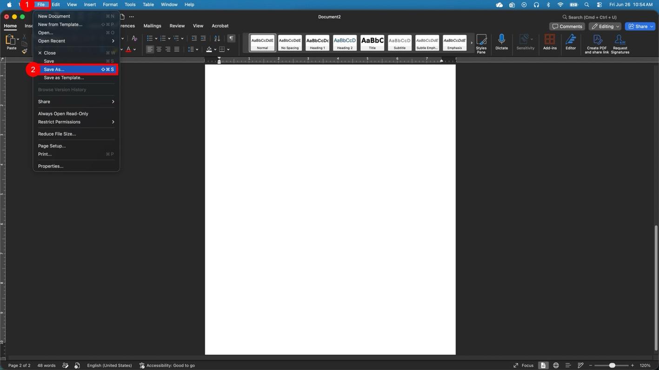Open the Spotlight search magnifier icon
The image size is (659, 370).
[x=587, y=5]
